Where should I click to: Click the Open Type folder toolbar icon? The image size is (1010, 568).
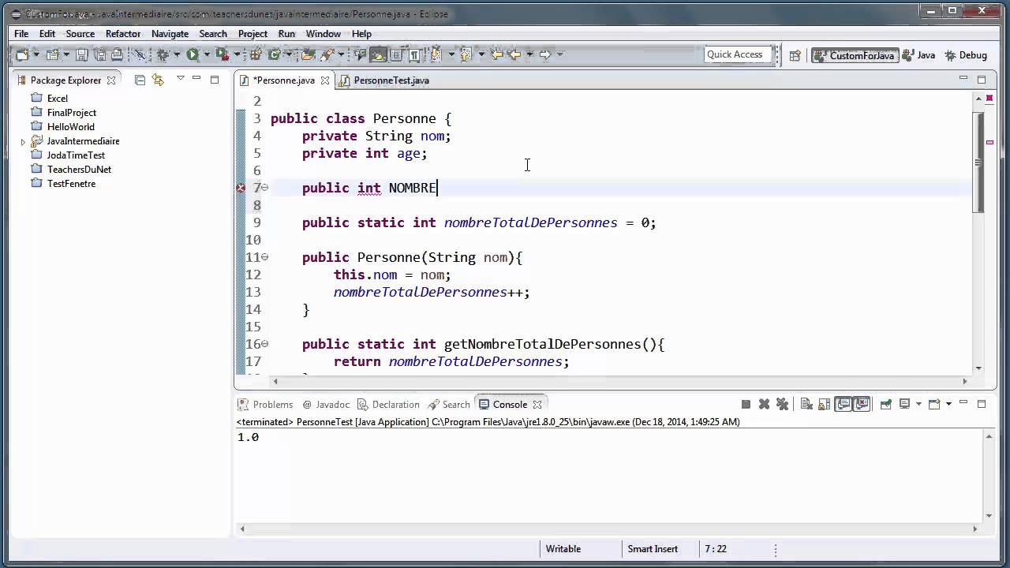point(307,54)
